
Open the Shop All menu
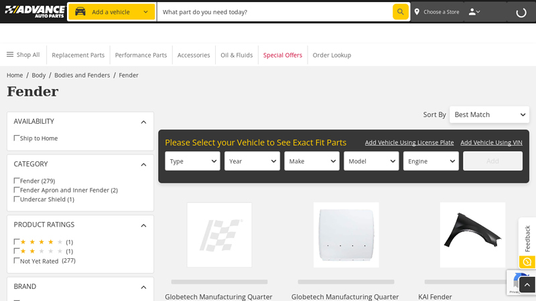click(x=23, y=55)
